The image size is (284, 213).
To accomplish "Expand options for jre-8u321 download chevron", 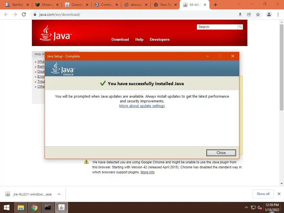I will tap(59, 194).
